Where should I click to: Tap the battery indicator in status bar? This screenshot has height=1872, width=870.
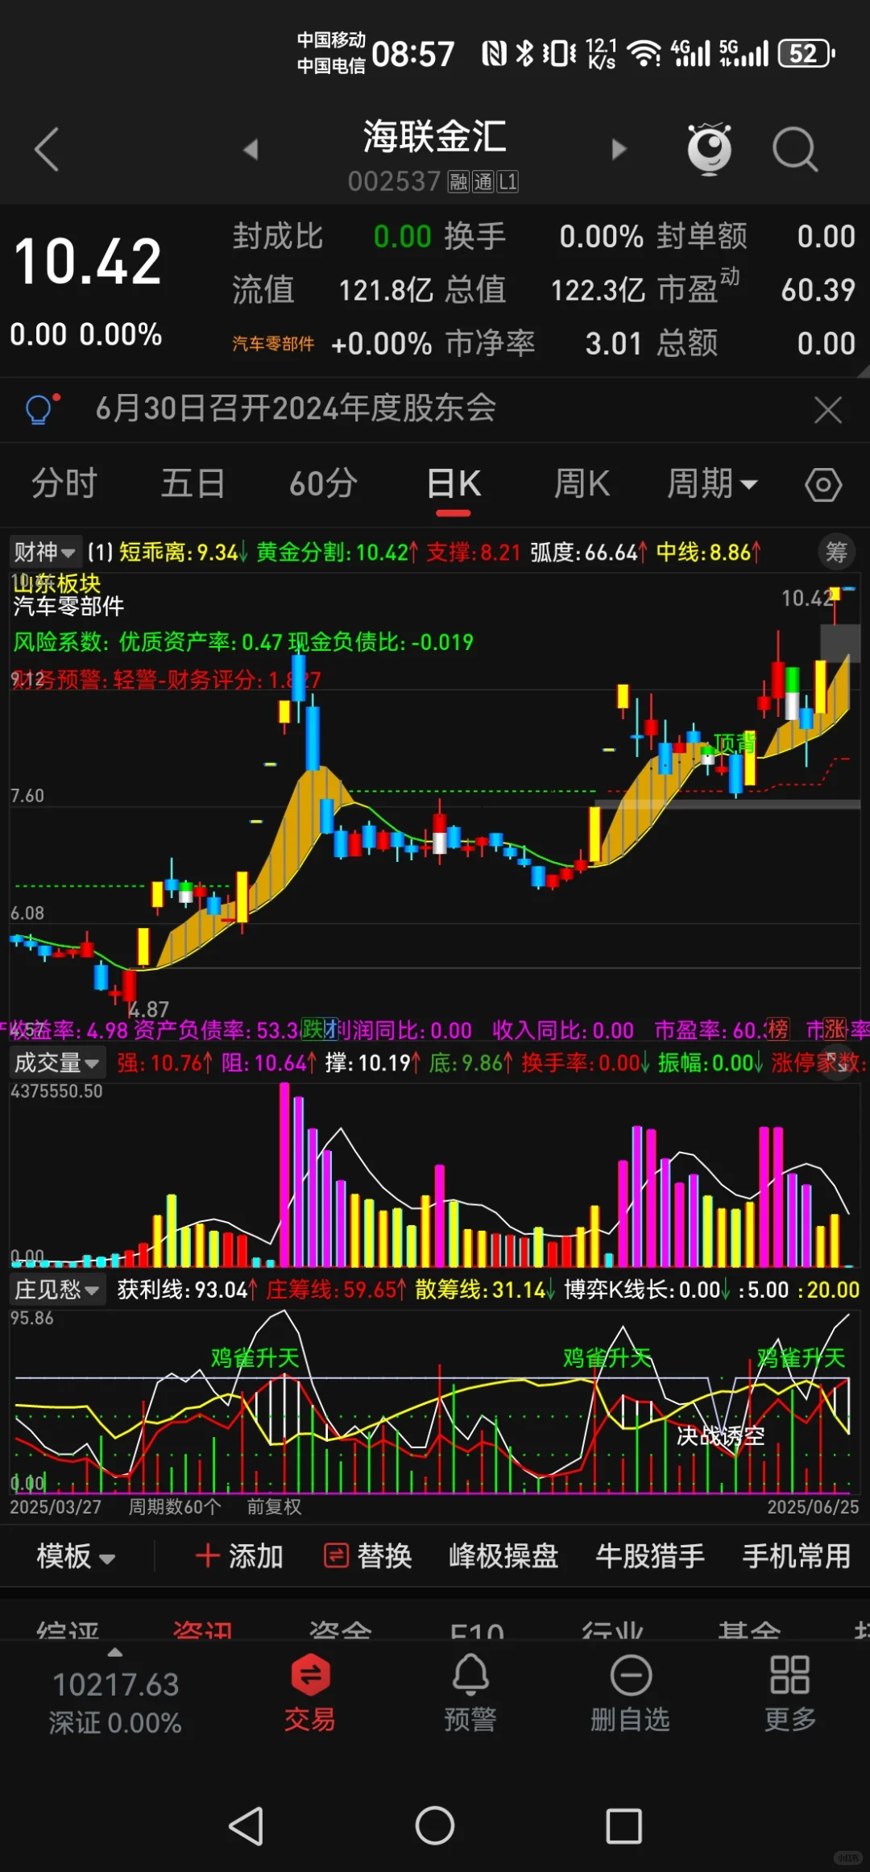tap(806, 54)
